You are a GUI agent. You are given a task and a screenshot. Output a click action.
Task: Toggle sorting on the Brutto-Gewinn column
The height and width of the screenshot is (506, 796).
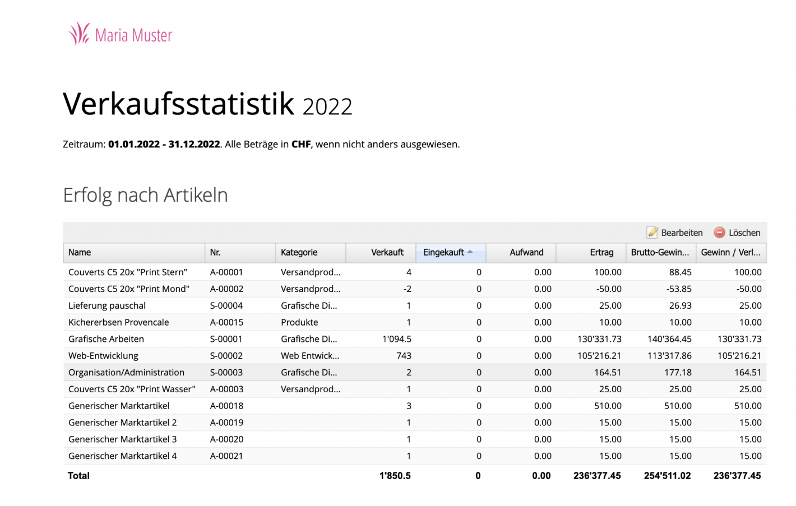[660, 252]
